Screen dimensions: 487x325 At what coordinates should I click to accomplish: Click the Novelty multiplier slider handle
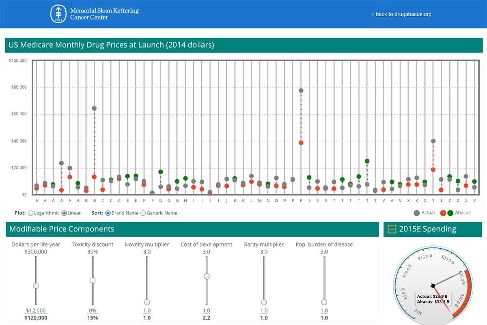point(147,302)
